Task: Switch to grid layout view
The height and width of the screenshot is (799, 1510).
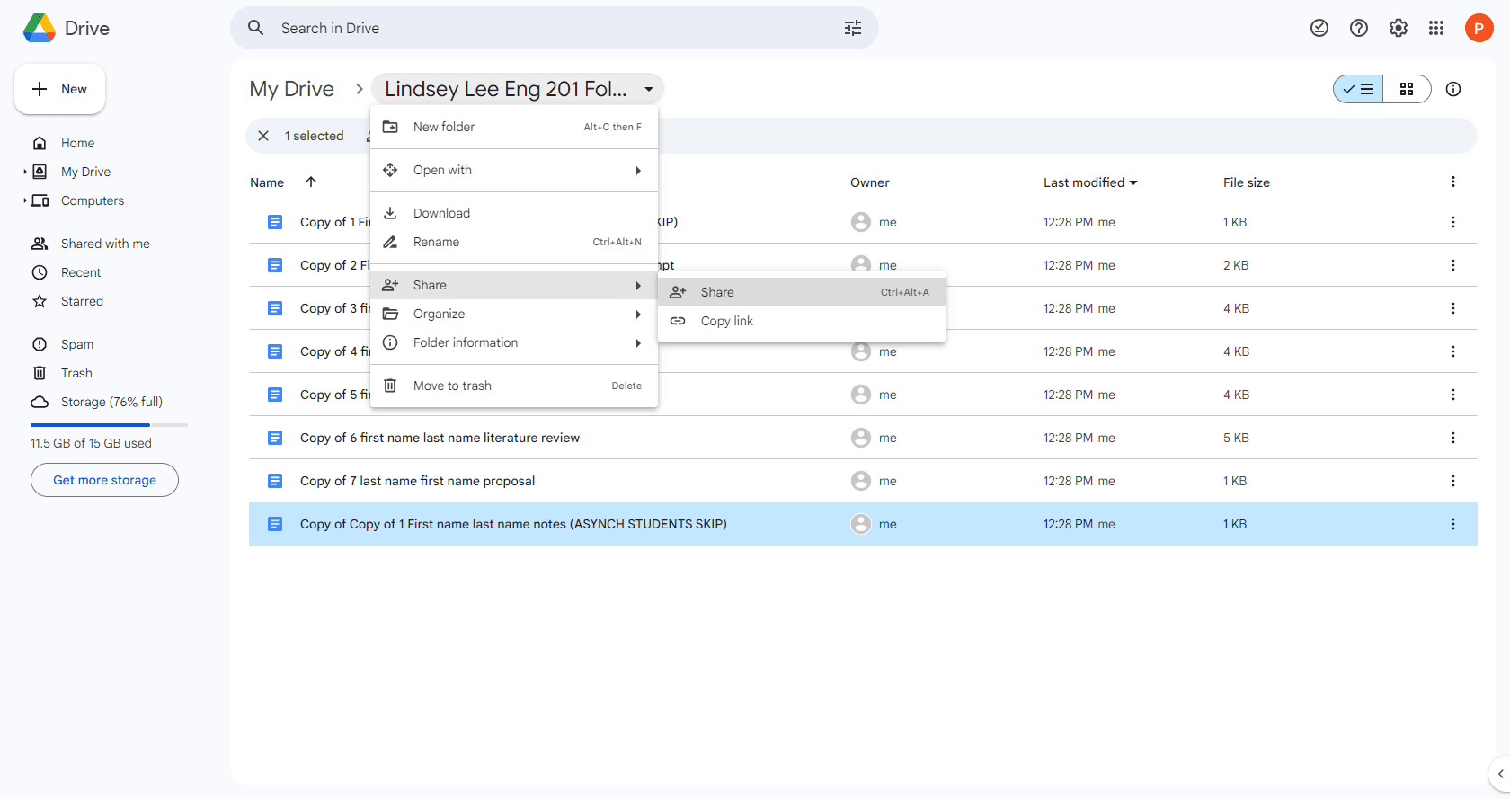Action: (x=1407, y=89)
